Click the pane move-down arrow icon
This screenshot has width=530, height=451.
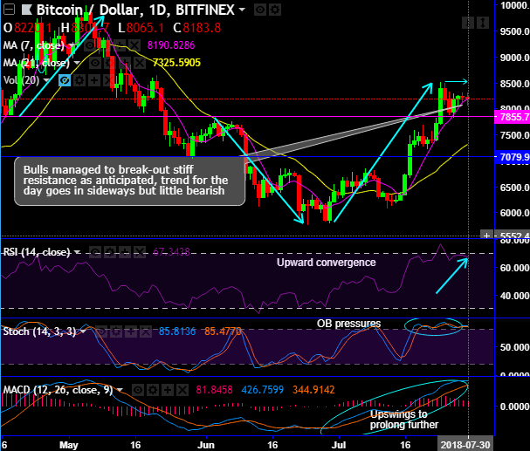click(468, 23)
